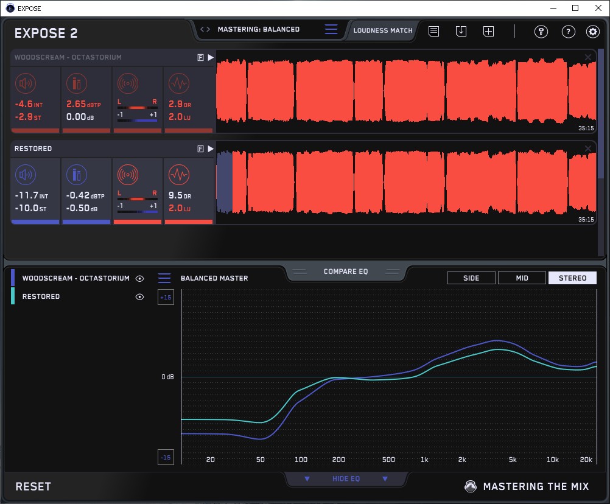610x504 pixels.
Task: Click the Restored color swatch in EQ legend
Action: (x=13, y=296)
